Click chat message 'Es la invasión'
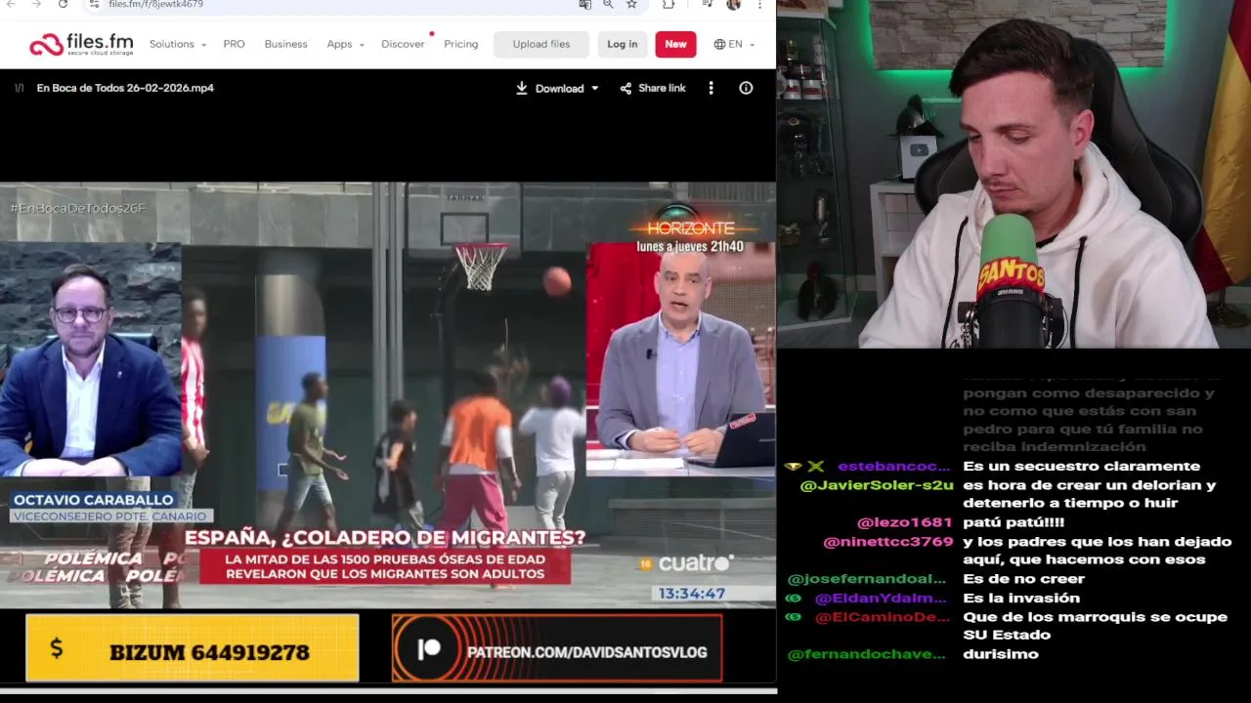Image resolution: width=1251 pixels, height=703 pixels. 1021,598
